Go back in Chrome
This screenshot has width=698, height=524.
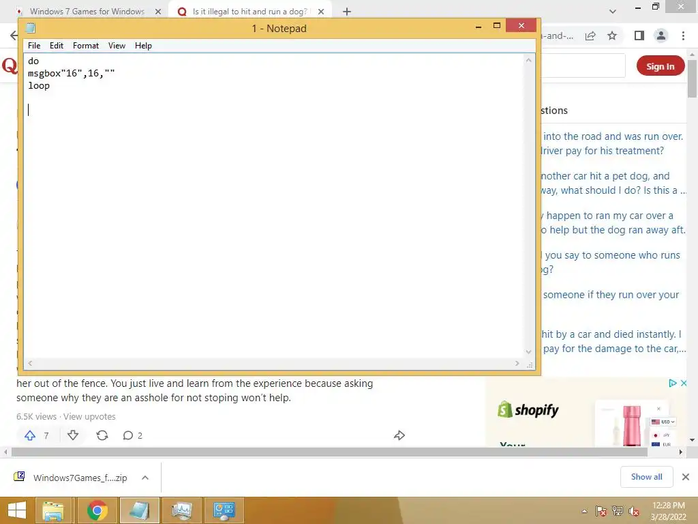point(14,35)
